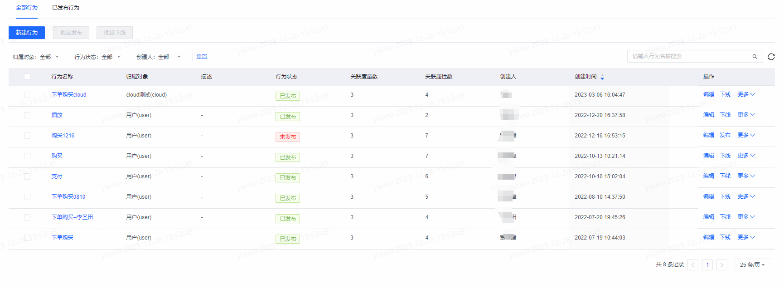Take 下单购买0810 offline via 下线
This screenshot has width=784, height=289.
click(725, 196)
